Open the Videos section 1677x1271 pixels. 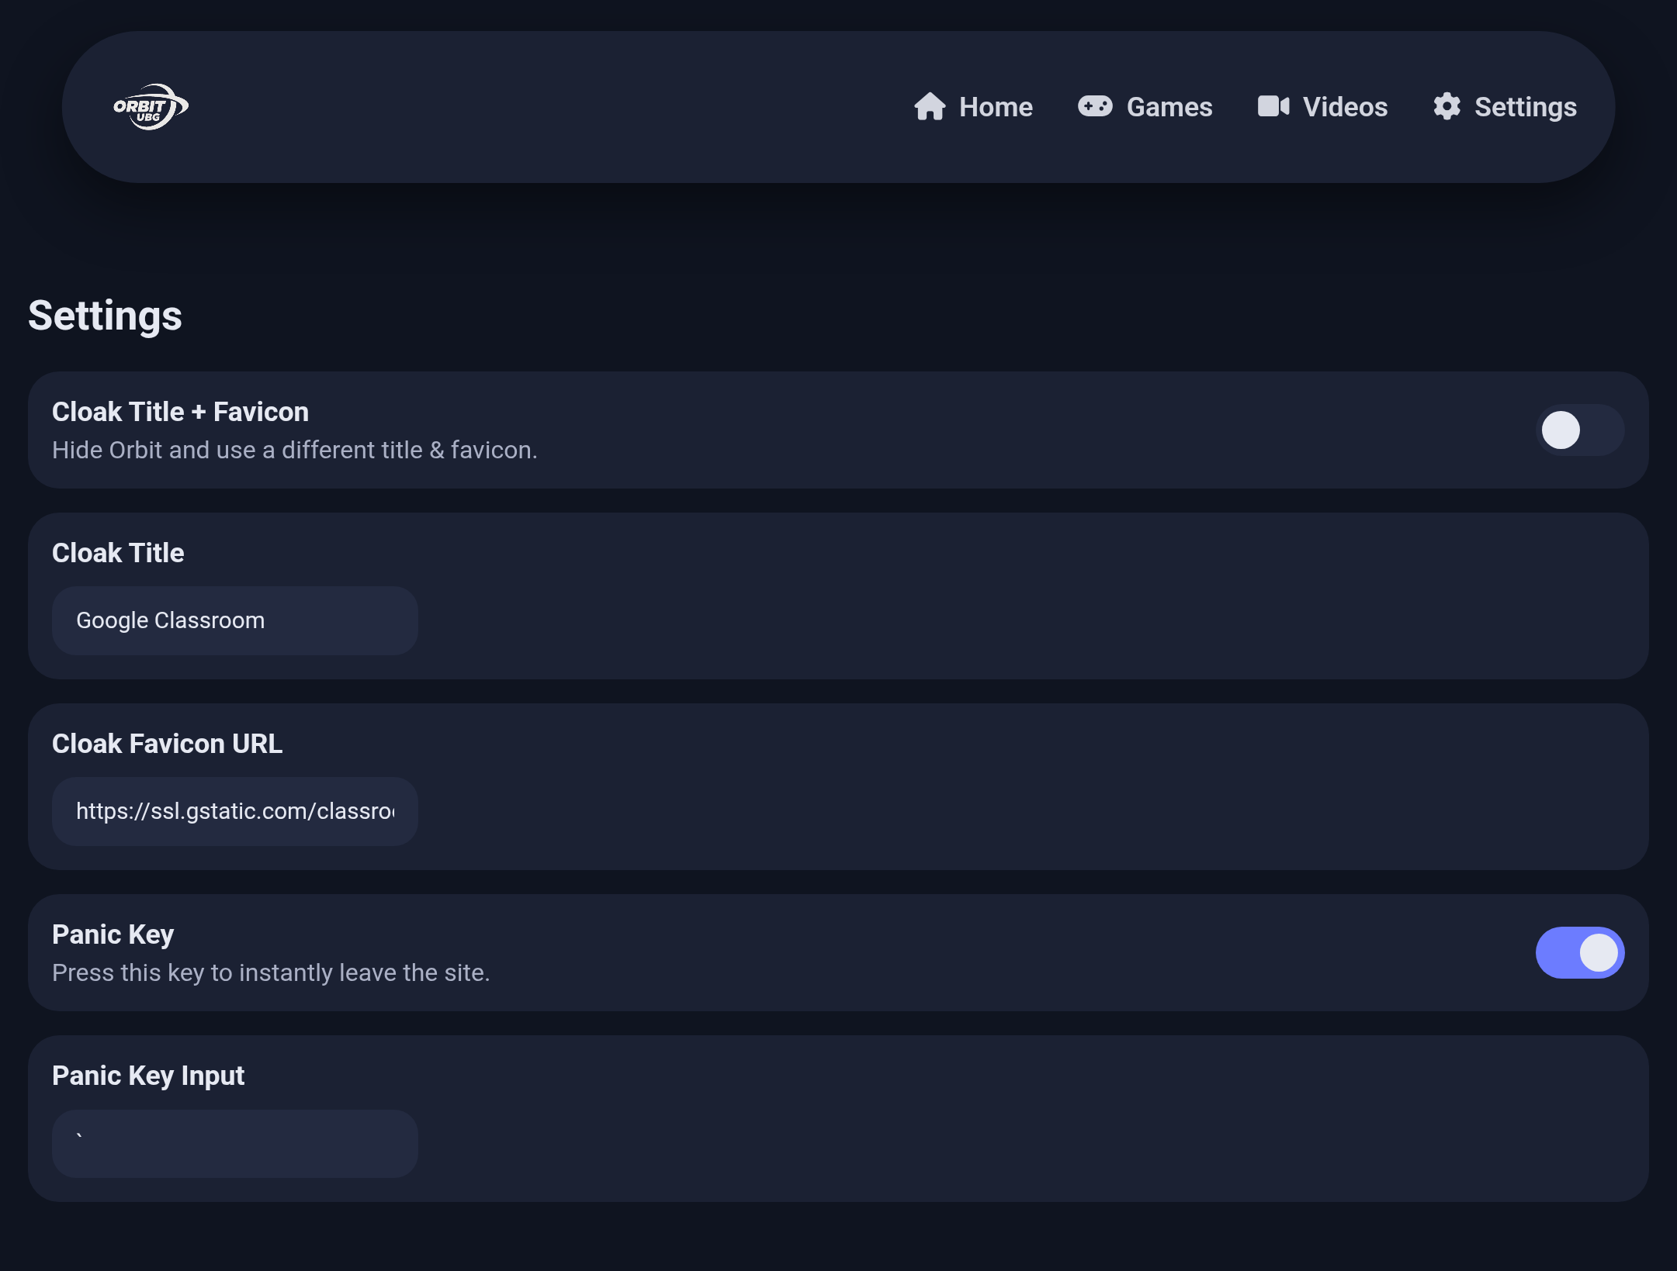[x=1344, y=107]
